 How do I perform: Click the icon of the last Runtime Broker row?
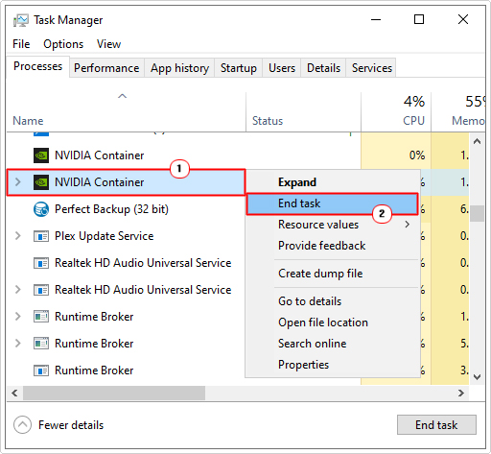(41, 370)
